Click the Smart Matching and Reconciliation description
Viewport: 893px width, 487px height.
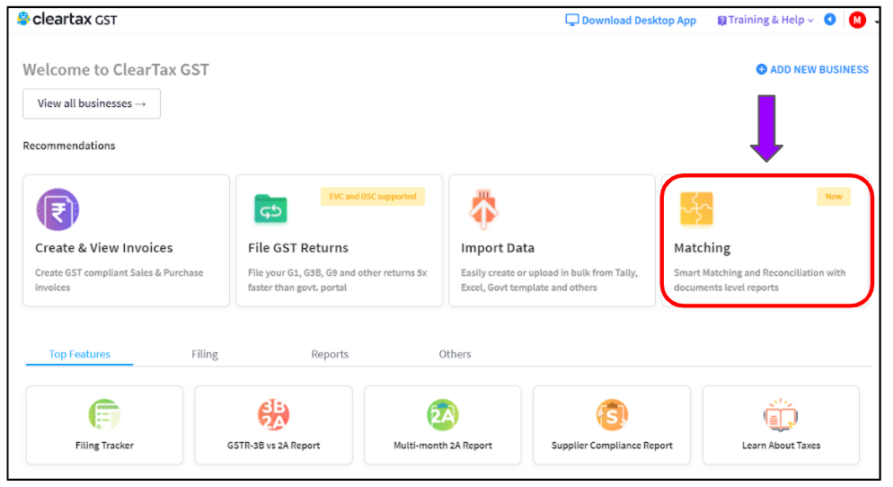760,279
